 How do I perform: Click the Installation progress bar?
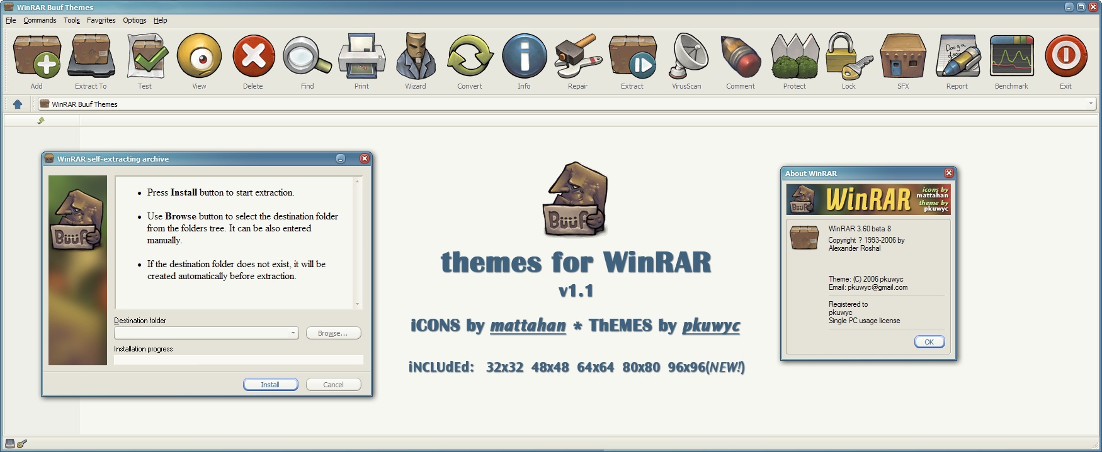(238, 360)
